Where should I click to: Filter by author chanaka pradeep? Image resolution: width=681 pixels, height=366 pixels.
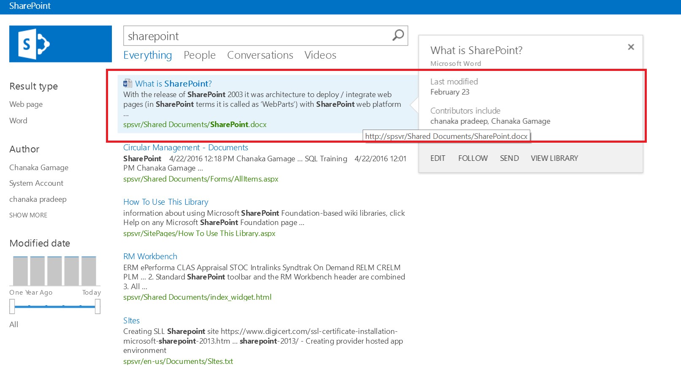(38, 199)
